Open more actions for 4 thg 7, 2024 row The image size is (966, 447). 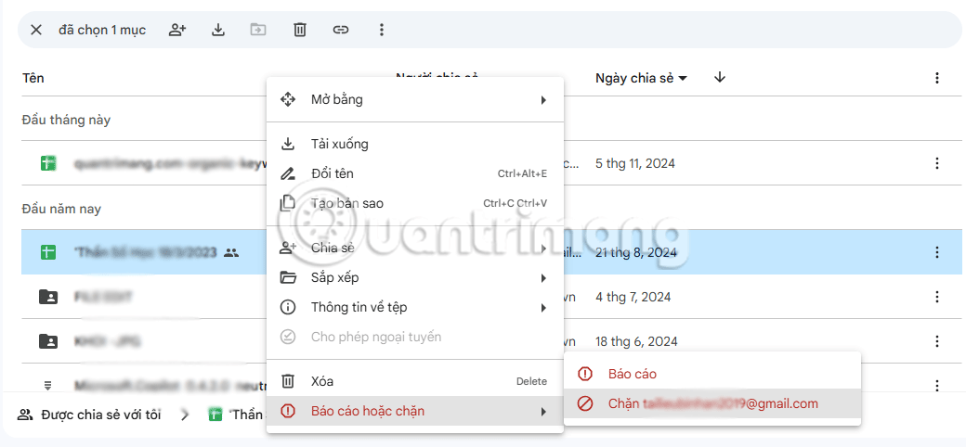pyautogui.click(x=937, y=297)
